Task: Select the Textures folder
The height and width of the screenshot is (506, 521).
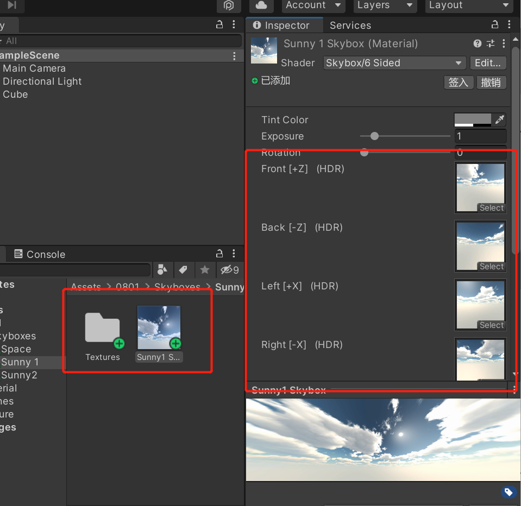Action: [x=102, y=336]
